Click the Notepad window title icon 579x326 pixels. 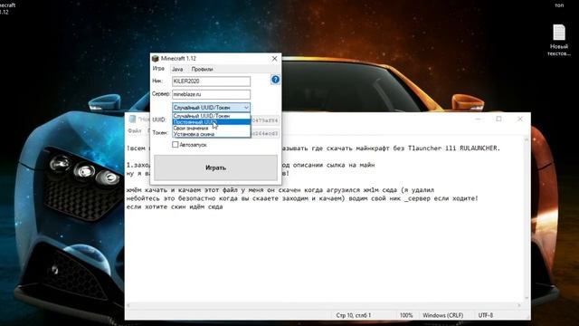132,119
